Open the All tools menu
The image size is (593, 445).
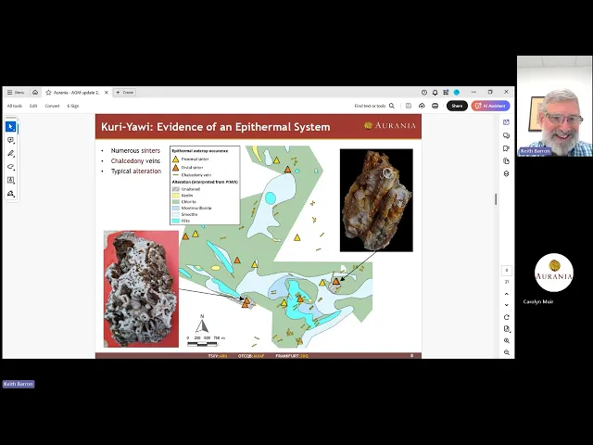point(15,106)
